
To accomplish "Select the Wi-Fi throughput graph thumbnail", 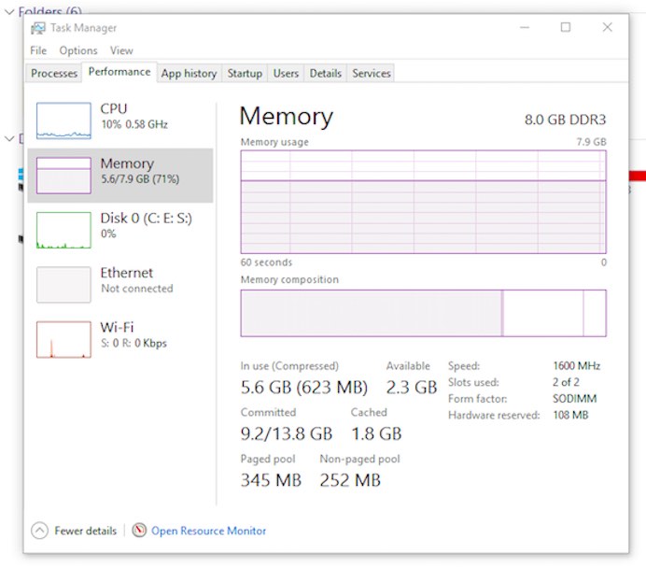I will click(63, 339).
